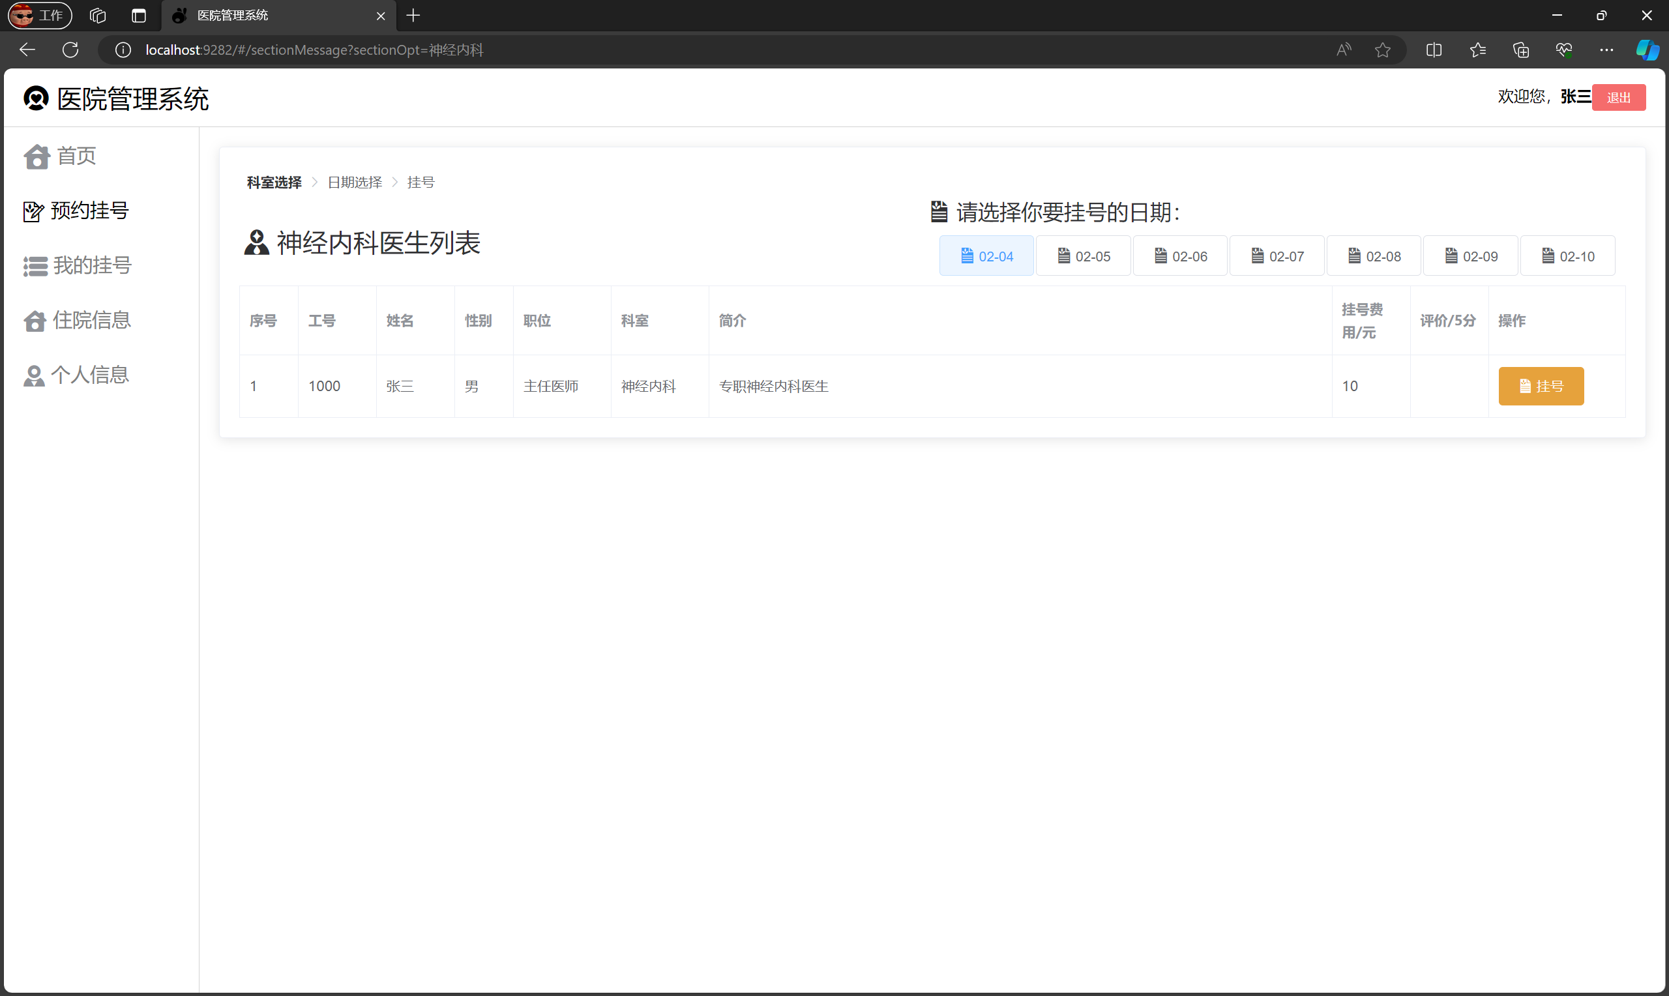Open split screen browser icon

point(1434,50)
